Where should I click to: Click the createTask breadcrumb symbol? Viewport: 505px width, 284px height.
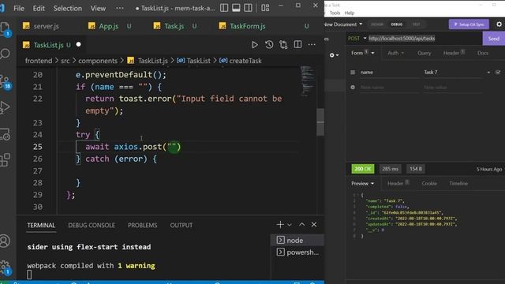241,61
